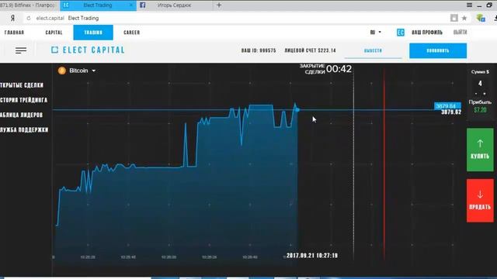Select the Trading menu tab

93,33
